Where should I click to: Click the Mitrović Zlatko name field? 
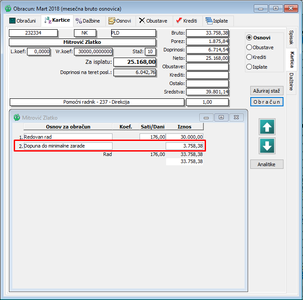click(82, 42)
